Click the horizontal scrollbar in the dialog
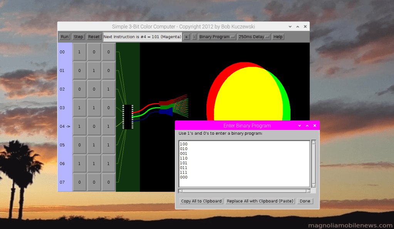 [x=244, y=191]
